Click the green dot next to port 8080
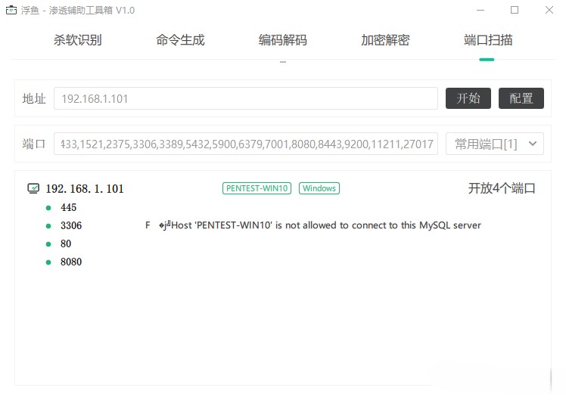 tap(48, 262)
